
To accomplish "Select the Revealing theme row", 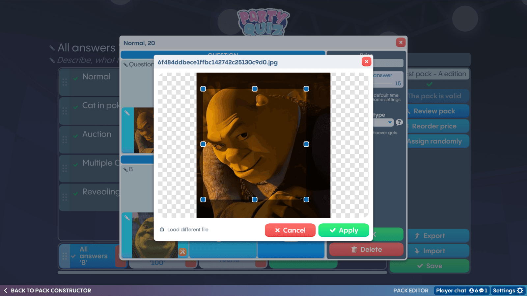I will (x=90, y=197).
